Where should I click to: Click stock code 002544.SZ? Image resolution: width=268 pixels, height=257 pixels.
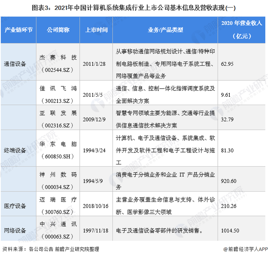pyautogui.click(x=57, y=70)
